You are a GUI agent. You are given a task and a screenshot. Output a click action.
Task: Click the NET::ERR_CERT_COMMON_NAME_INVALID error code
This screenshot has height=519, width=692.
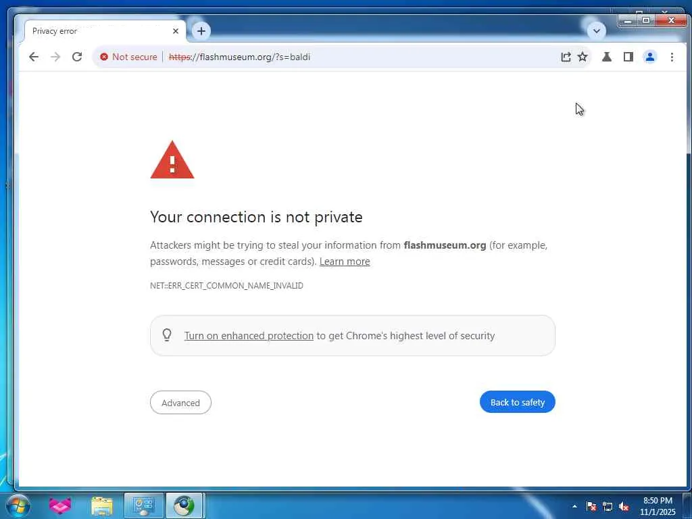tap(226, 286)
